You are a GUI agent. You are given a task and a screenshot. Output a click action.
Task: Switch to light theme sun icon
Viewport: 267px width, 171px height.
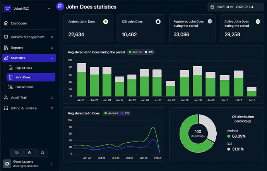(17, 152)
